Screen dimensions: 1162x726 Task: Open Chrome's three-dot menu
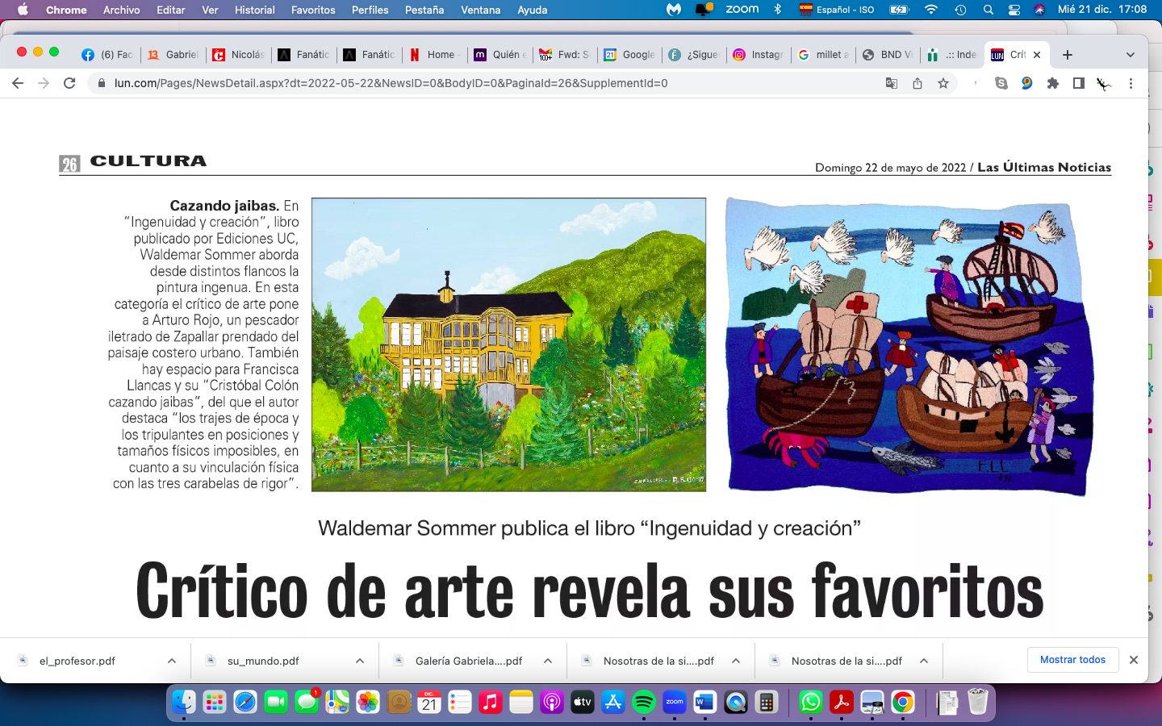pyautogui.click(x=1131, y=83)
